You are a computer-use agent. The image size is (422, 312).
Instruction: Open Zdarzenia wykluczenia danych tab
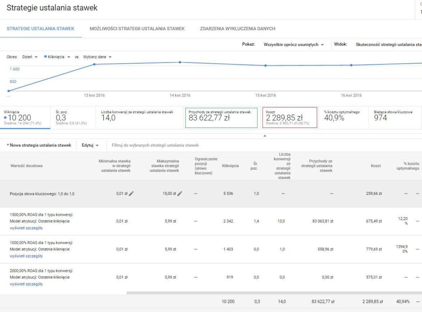click(238, 28)
